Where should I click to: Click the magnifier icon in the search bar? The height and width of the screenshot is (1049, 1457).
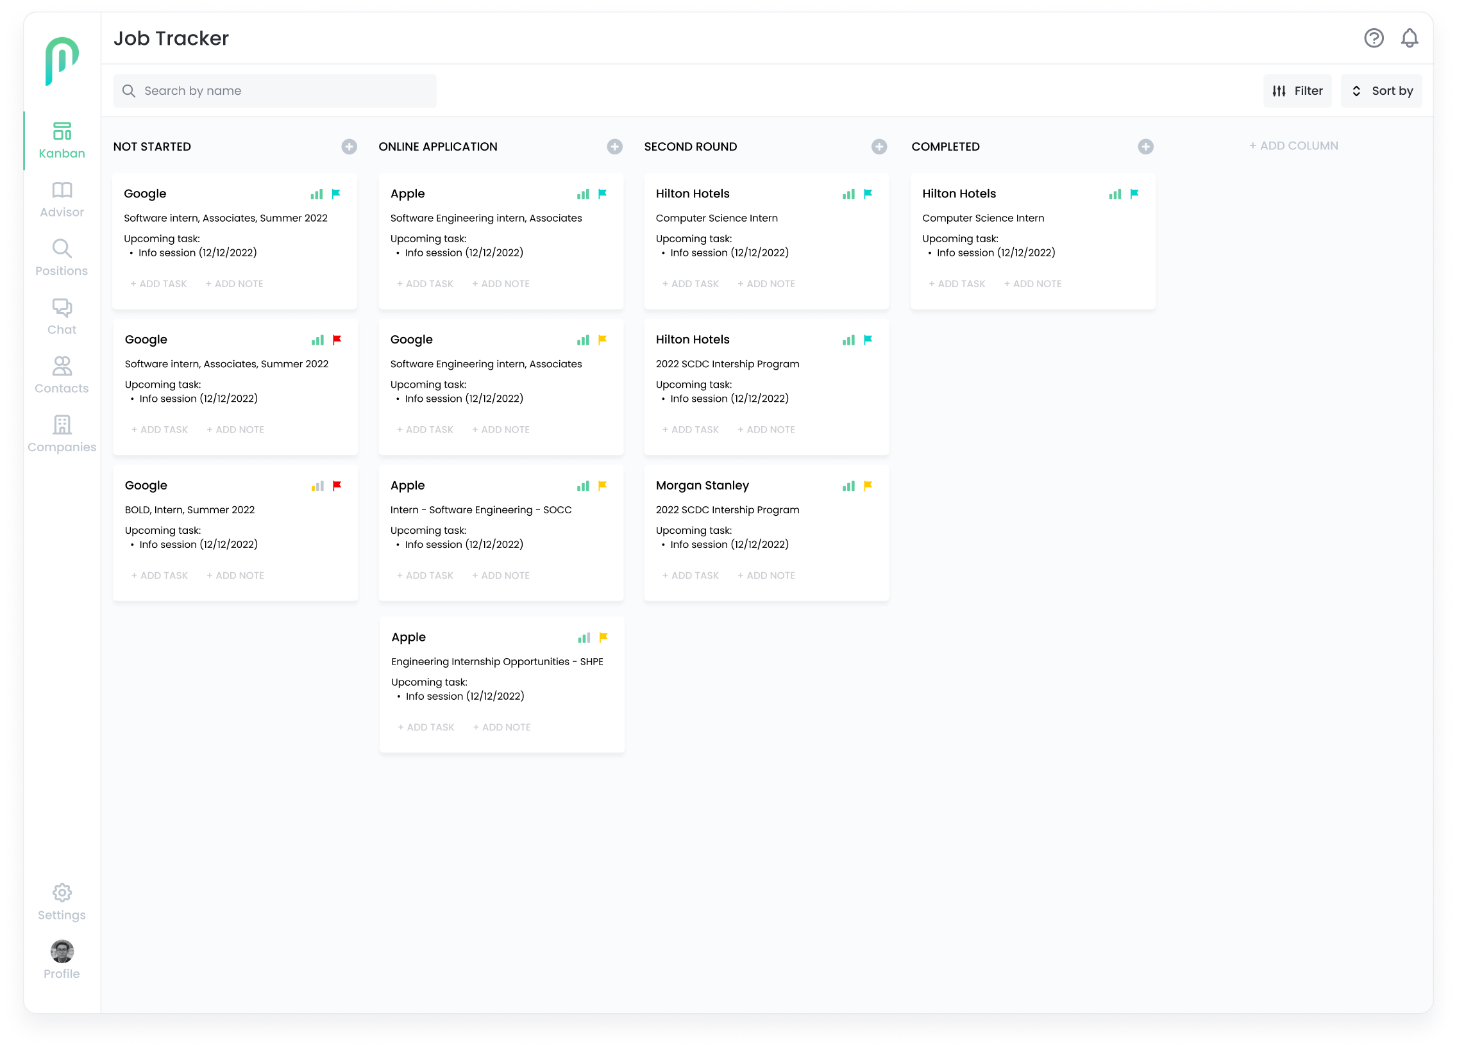(128, 90)
